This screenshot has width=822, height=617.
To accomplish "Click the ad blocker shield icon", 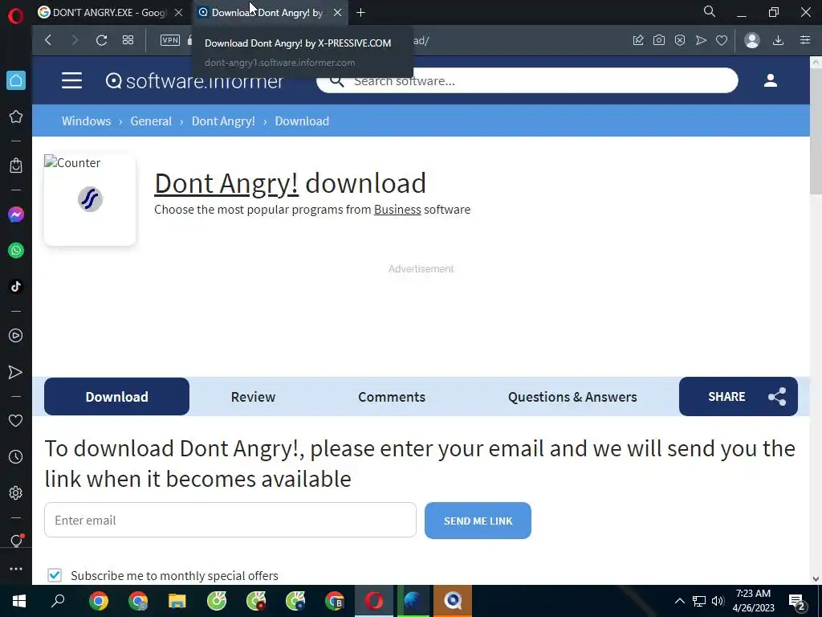I will (680, 40).
